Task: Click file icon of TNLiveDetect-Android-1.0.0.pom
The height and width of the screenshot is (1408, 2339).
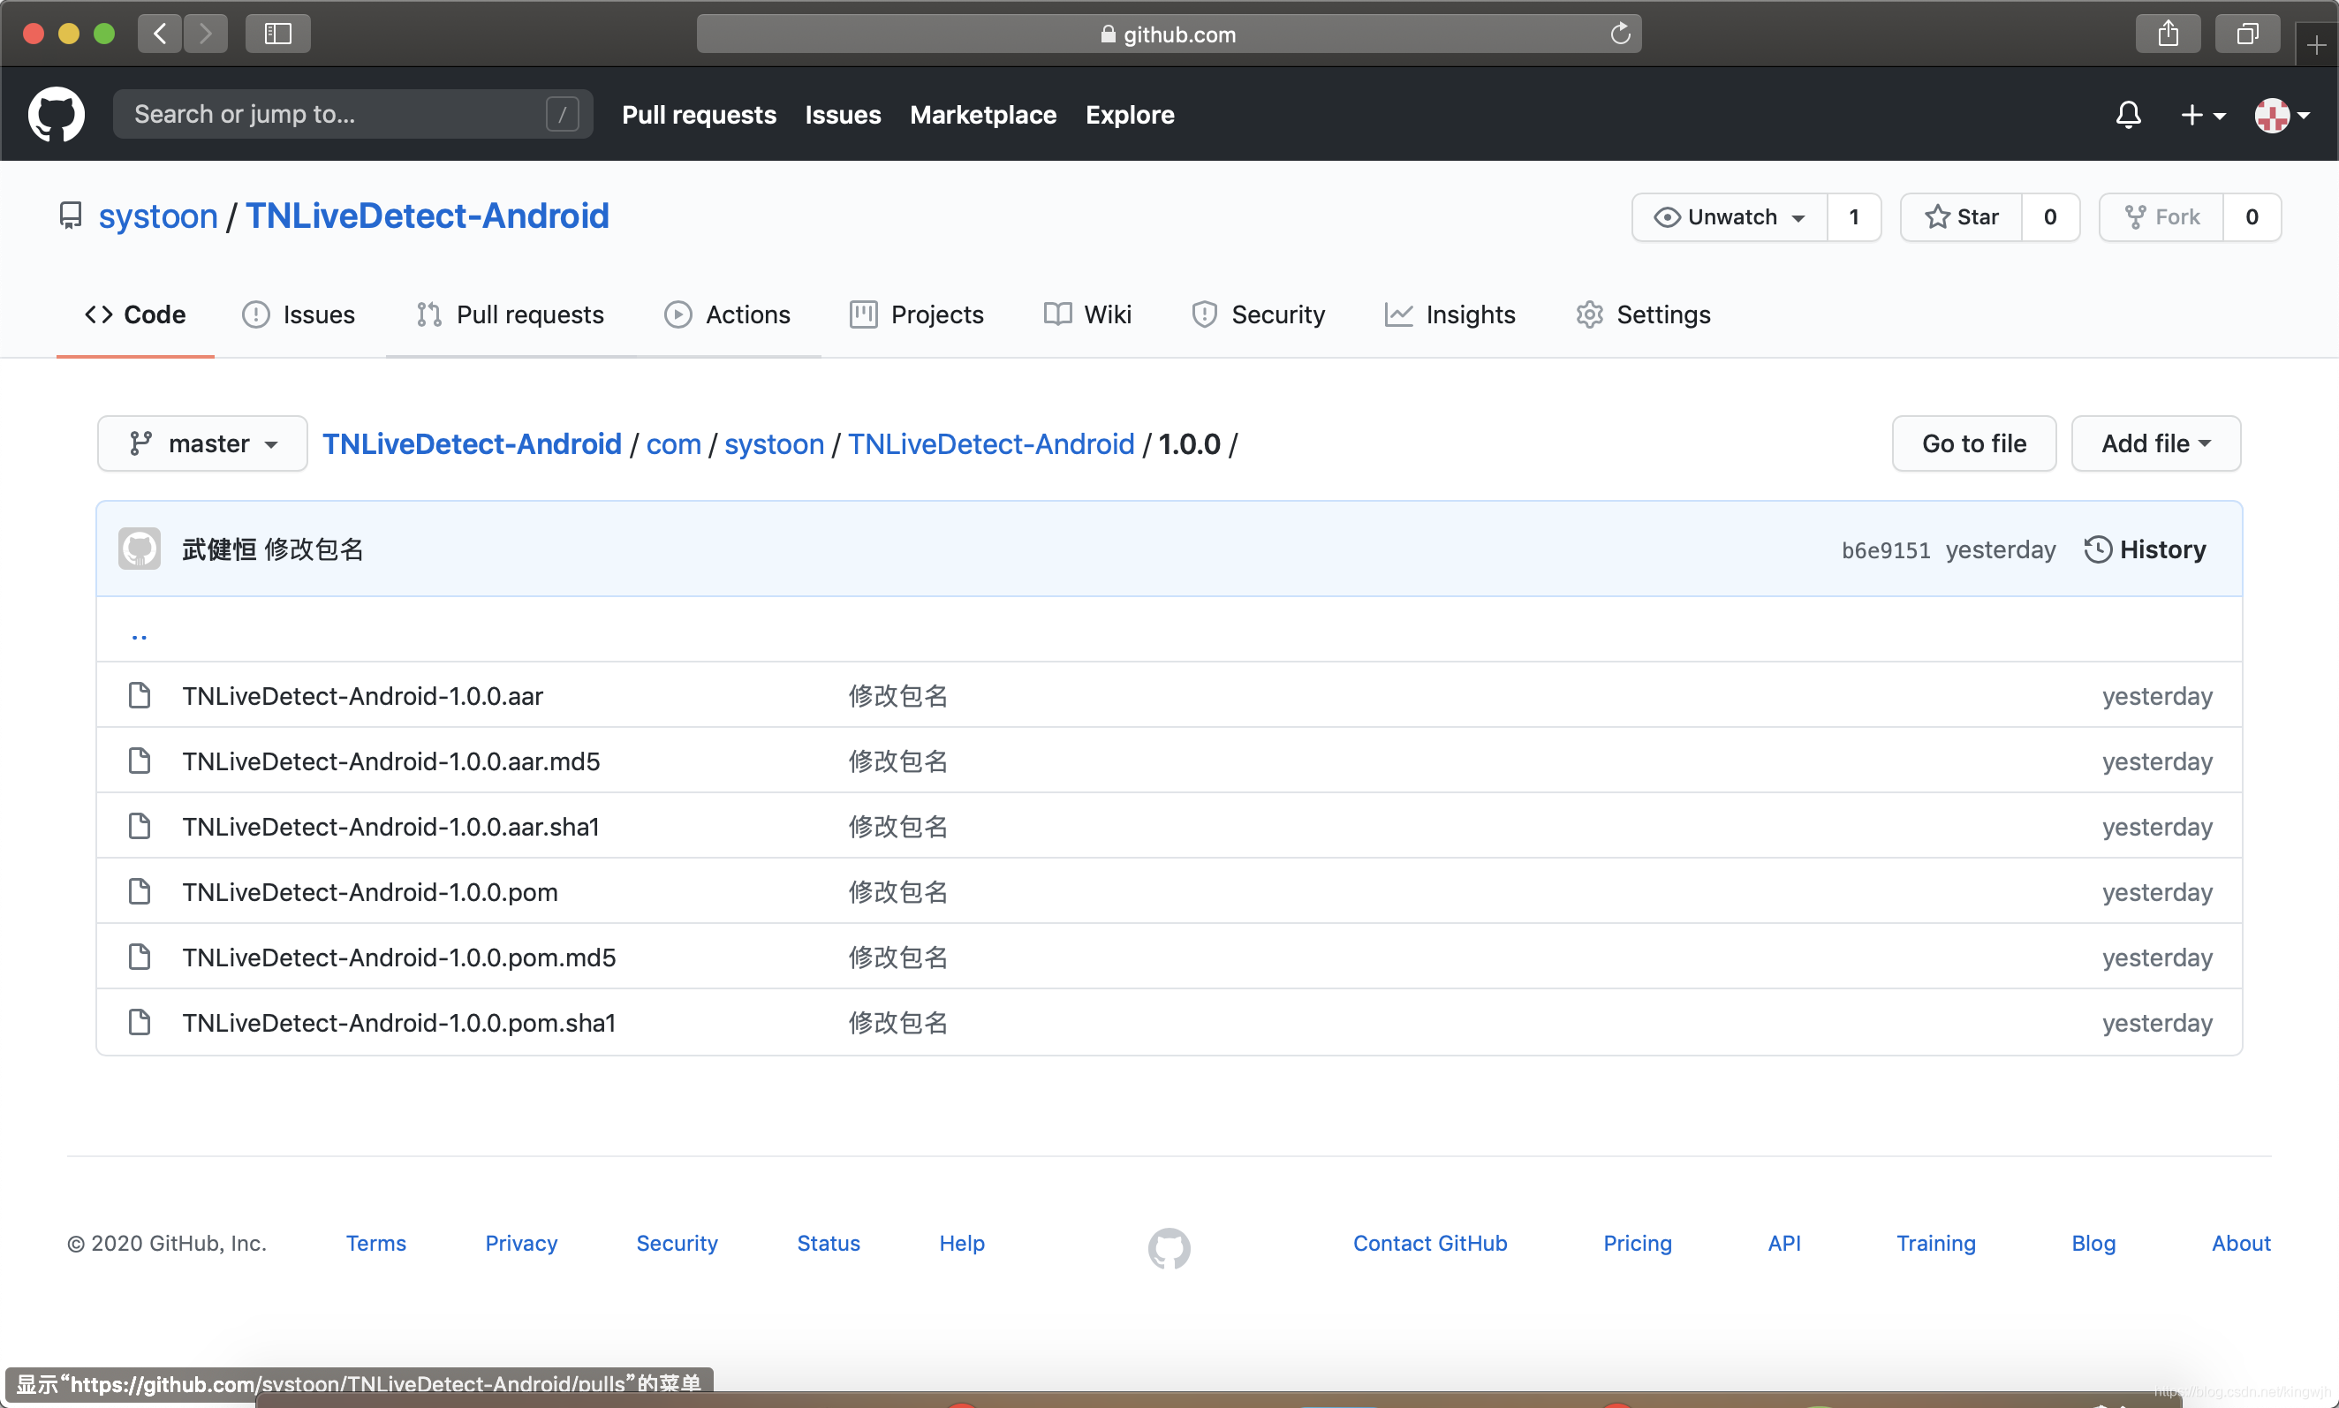Action: (140, 892)
